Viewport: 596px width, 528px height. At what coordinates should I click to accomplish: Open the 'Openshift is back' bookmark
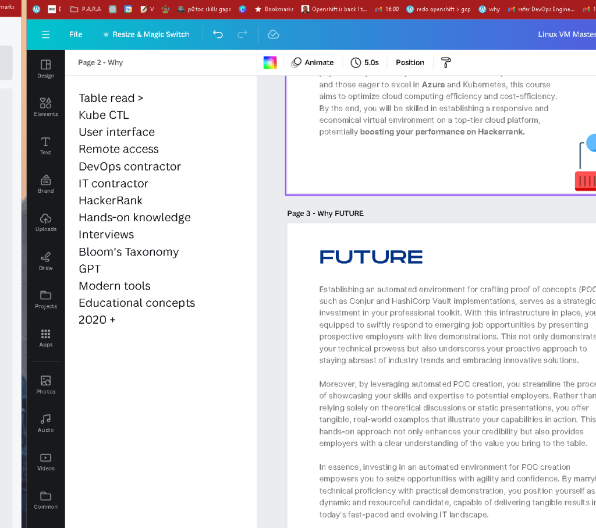334,9
